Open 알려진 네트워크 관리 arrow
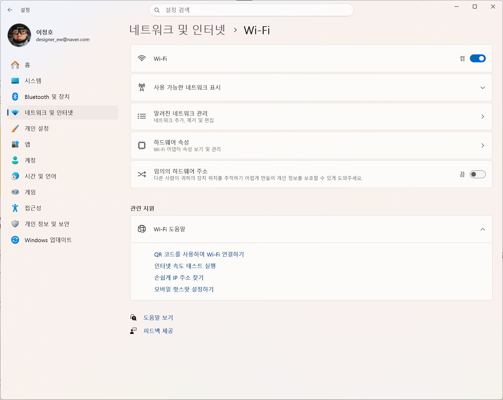 (x=483, y=116)
